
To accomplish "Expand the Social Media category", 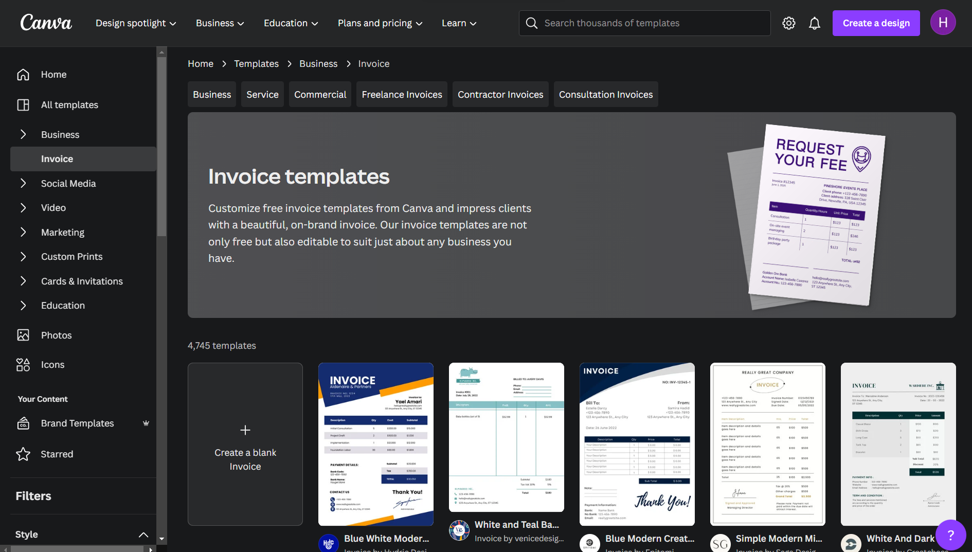I will coord(23,184).
